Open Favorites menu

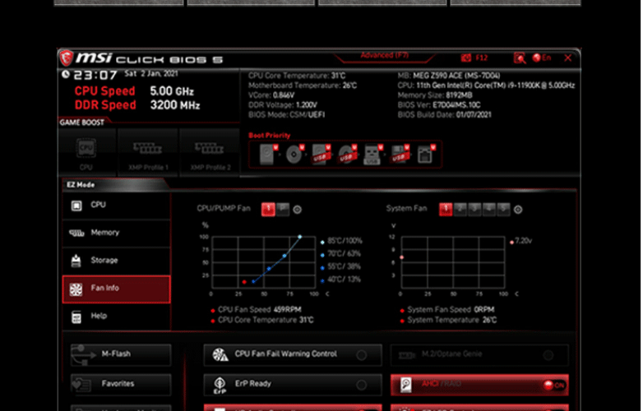tap(121, 385)
